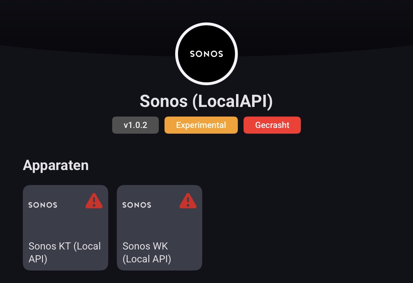
Task: Click the orange Experimental badge
Action: pos(201,125)
